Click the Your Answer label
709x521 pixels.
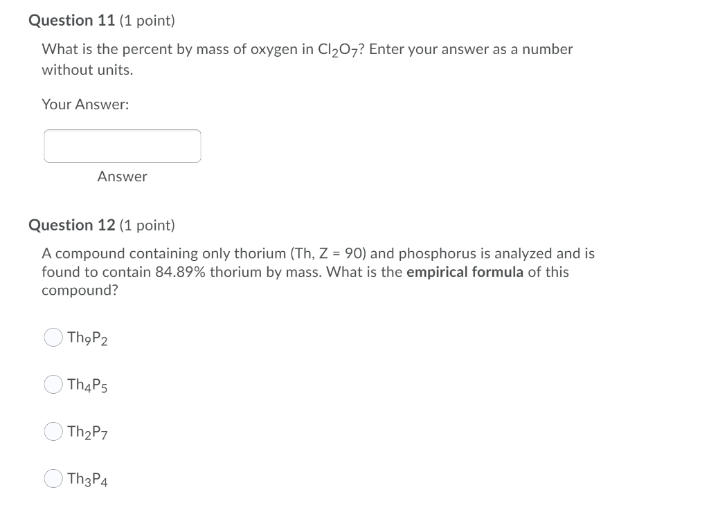point(86,104)
